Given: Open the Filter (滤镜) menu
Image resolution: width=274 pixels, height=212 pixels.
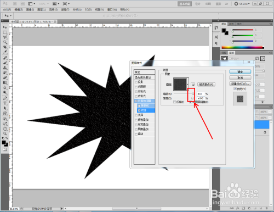Looking at the screenshot, I should point(65,9).
